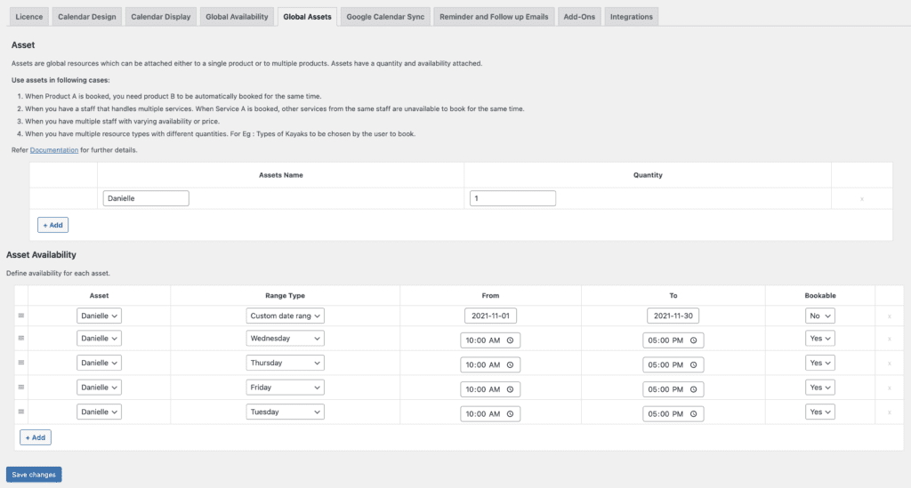Open time picker clock in Tuesday From field

(510, 413)
